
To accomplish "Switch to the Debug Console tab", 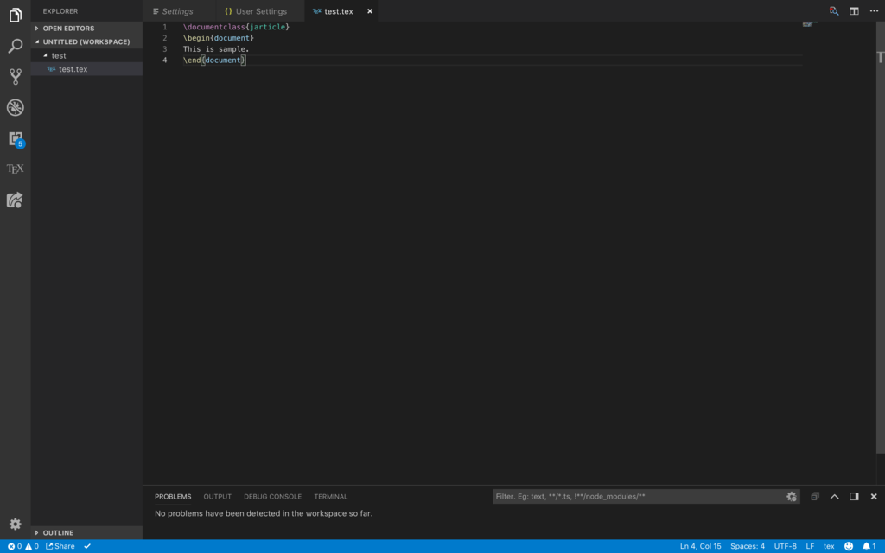I will (272, 497).
